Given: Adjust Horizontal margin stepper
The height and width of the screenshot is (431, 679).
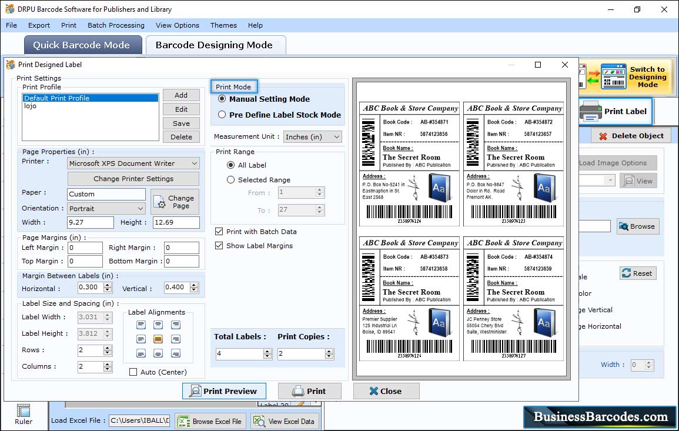Looking at the screenshot, I should pyautogui.click(x=108, y=287).
